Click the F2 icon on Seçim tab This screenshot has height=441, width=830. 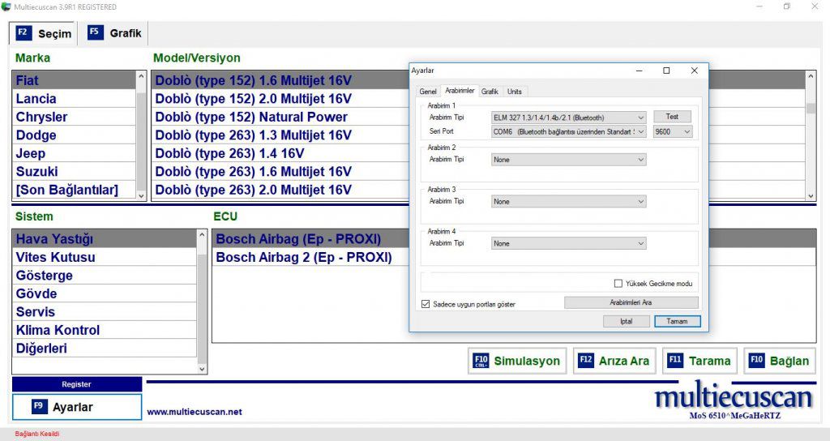[x=24, y=32]
